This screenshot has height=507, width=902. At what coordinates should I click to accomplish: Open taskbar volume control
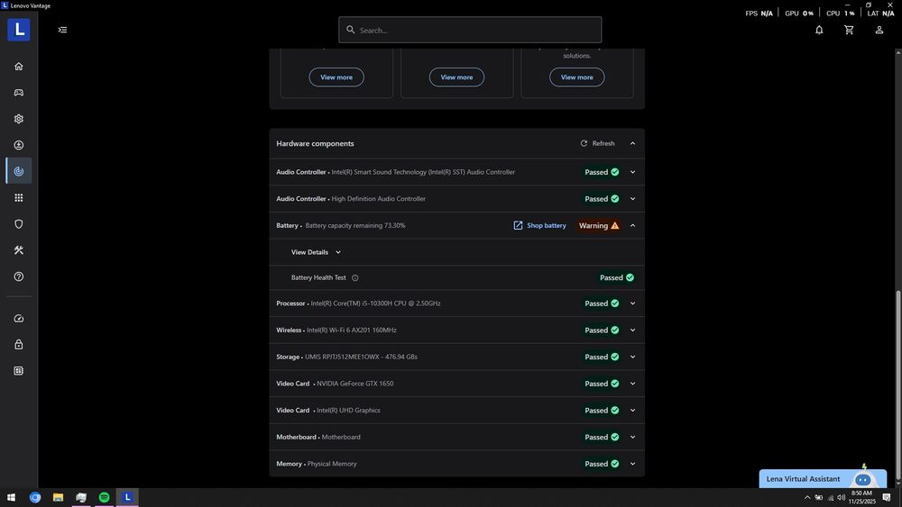841,497
